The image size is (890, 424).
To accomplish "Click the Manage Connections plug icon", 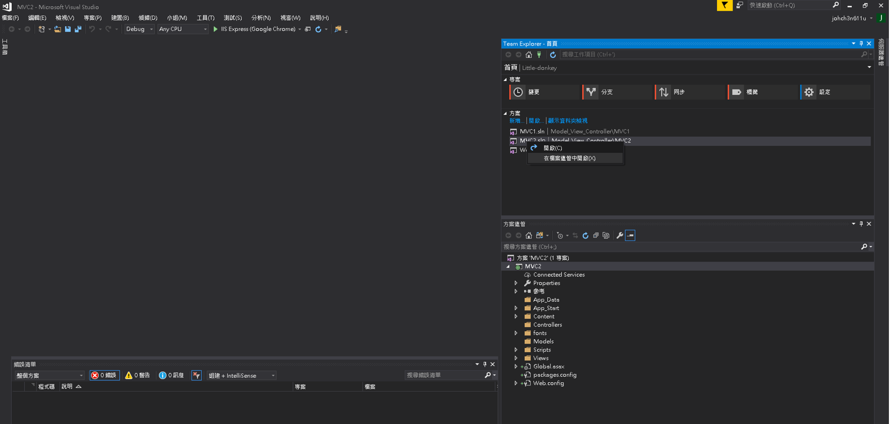I will click(x=539, y=55).
